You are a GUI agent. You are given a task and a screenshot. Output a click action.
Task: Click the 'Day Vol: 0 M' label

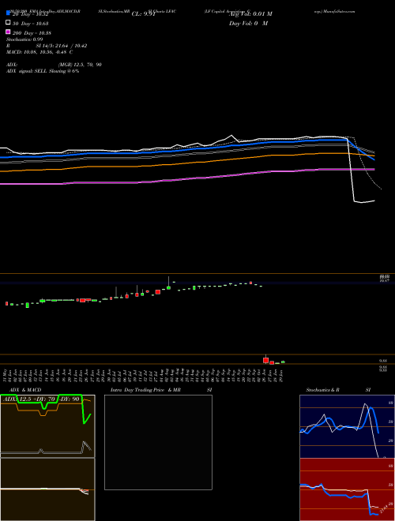248,24
